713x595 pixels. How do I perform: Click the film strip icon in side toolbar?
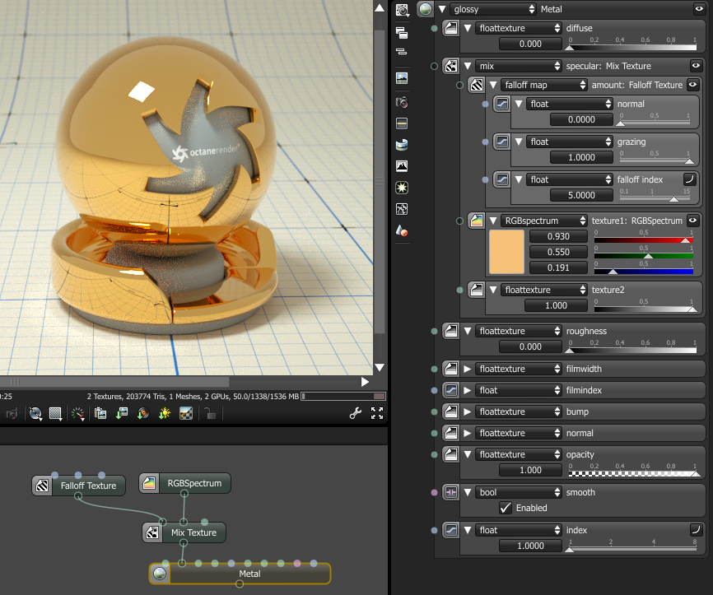[402, 123]
